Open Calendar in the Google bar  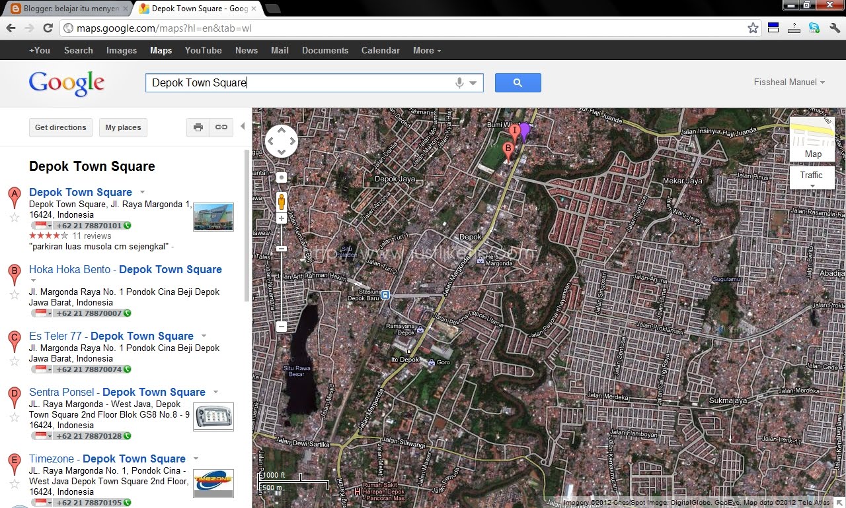pyautogui.click(x=381, y=50)
